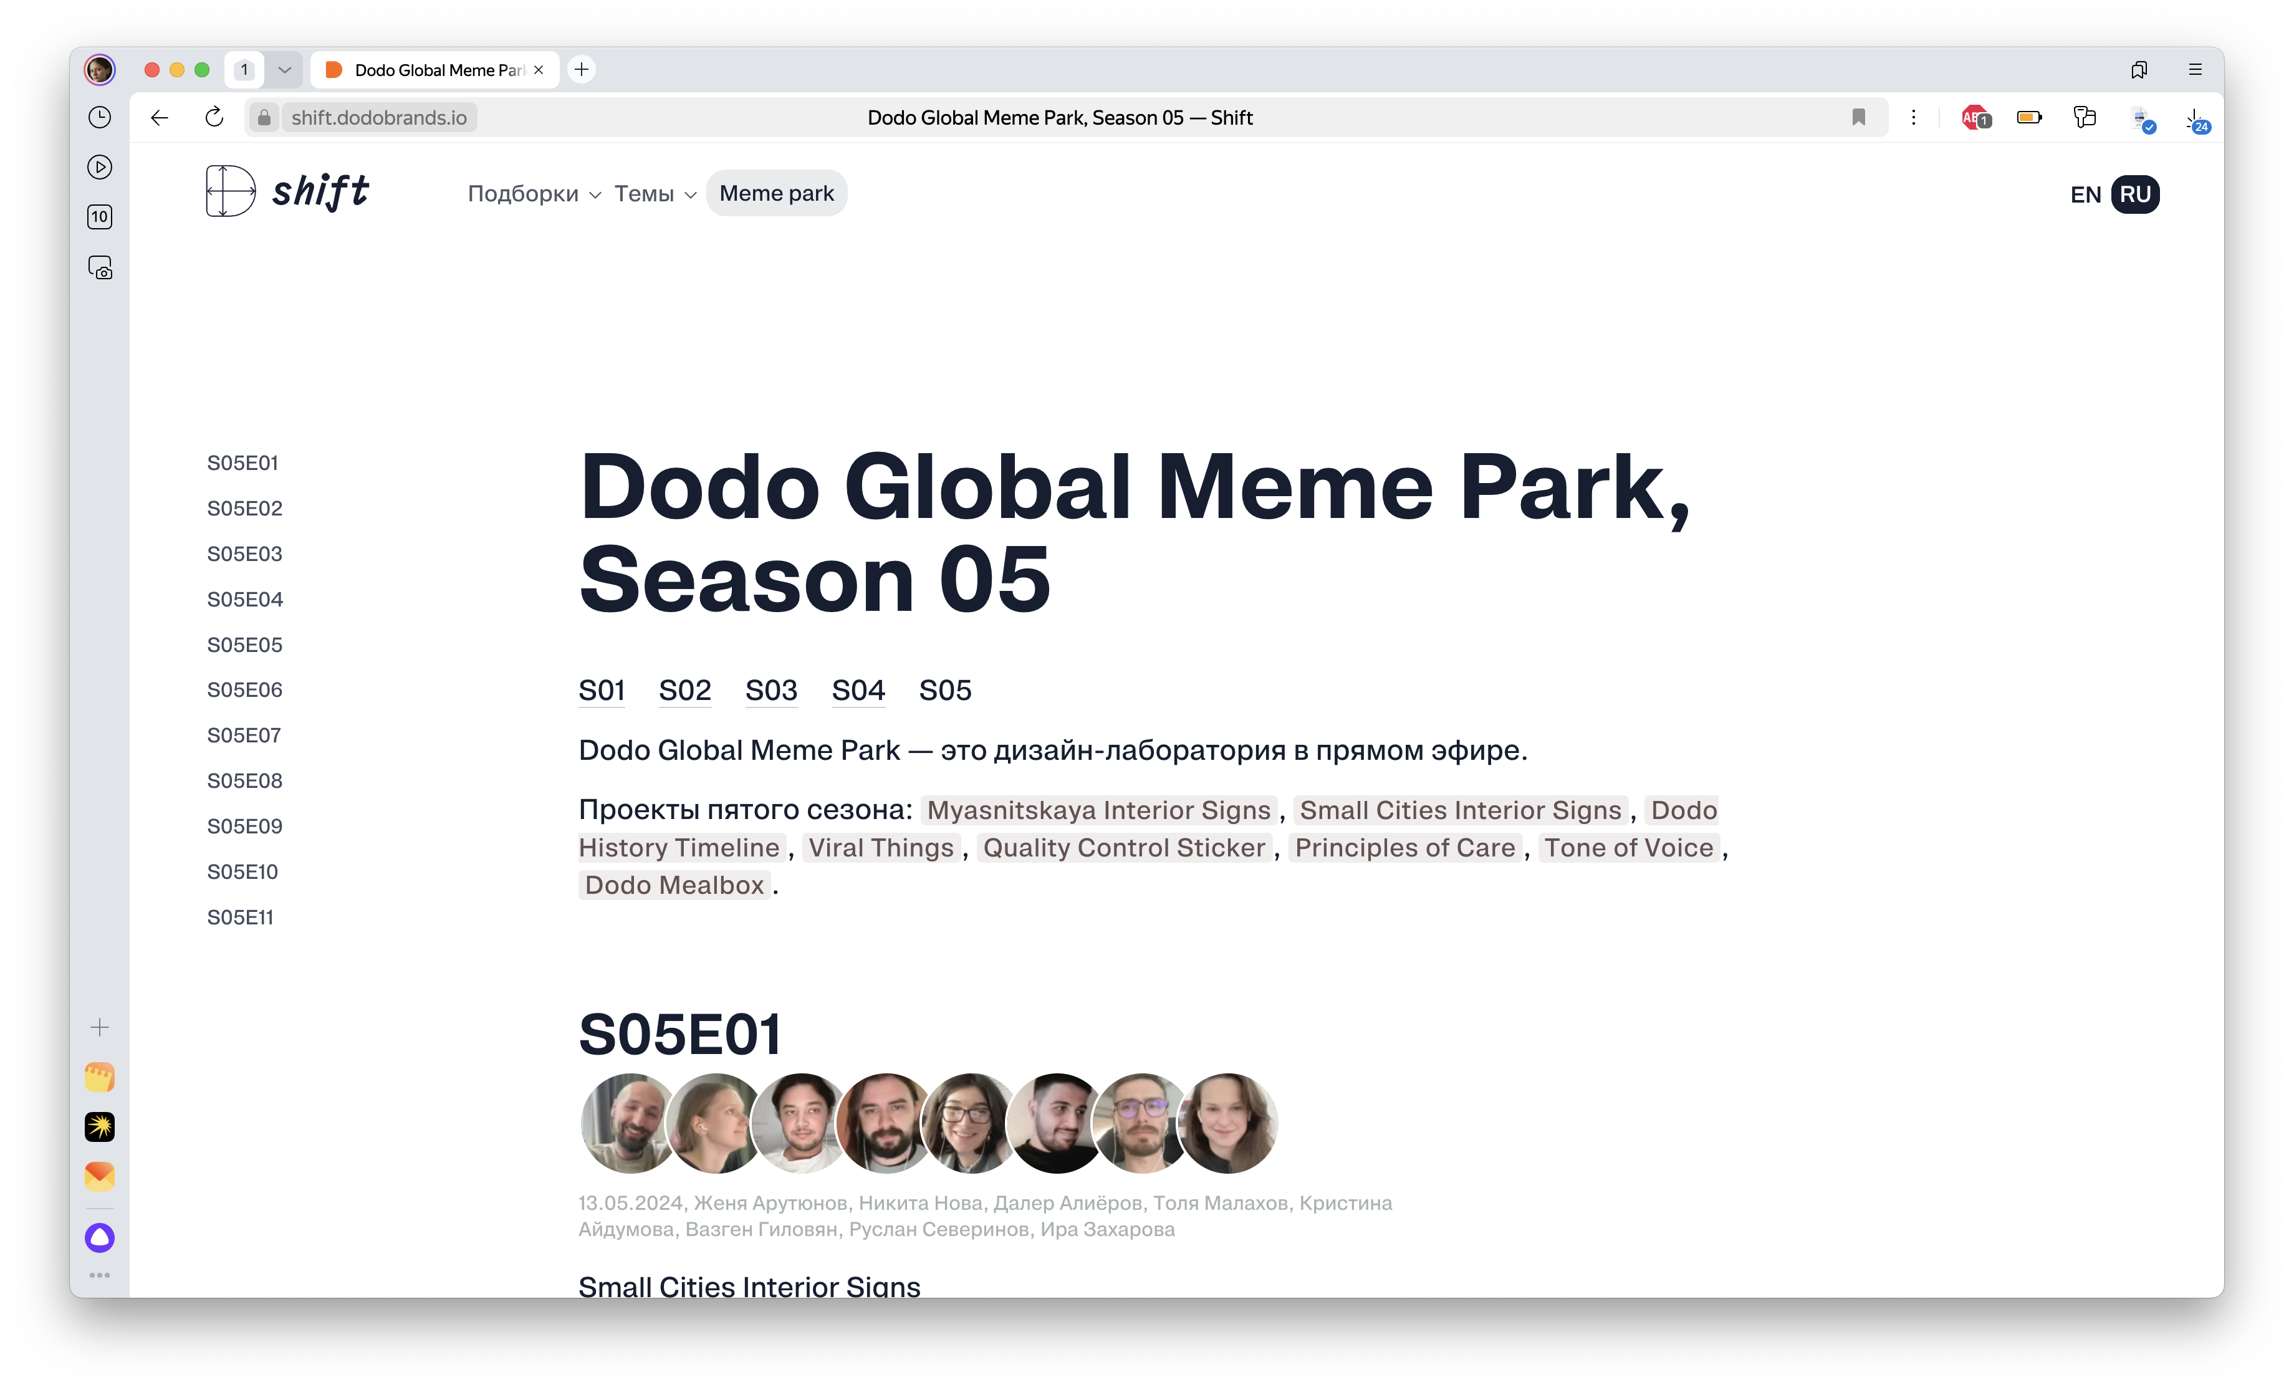Click the screenshot capture sidebar icon

coord(100,268)
